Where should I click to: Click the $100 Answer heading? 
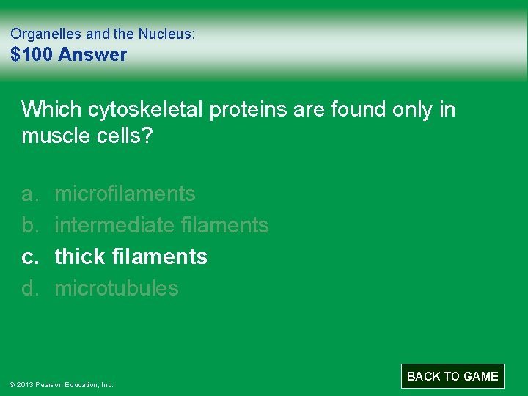(x=68, y=54)
